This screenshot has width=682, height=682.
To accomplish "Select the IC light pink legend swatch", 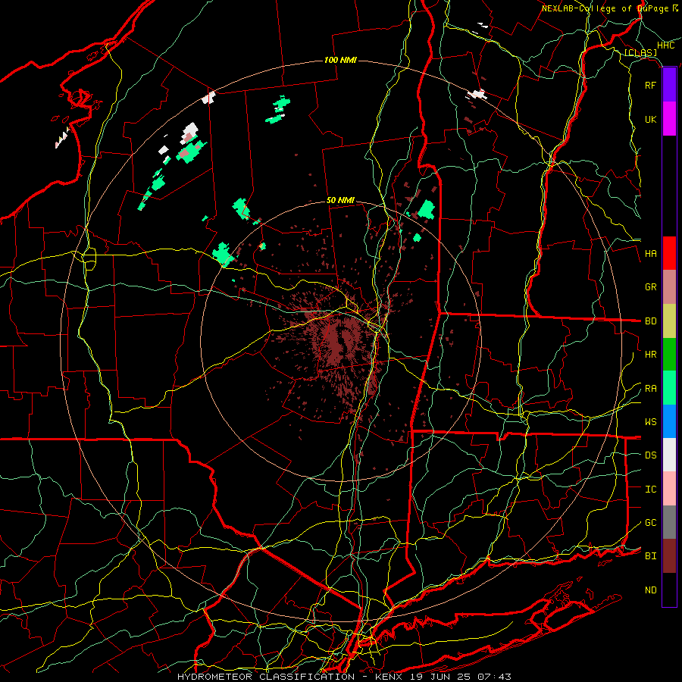I will 669,489.
